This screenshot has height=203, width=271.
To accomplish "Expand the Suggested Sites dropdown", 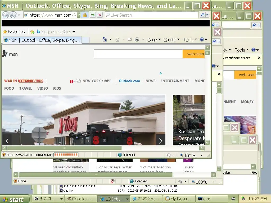I will [x=74, y=32].
